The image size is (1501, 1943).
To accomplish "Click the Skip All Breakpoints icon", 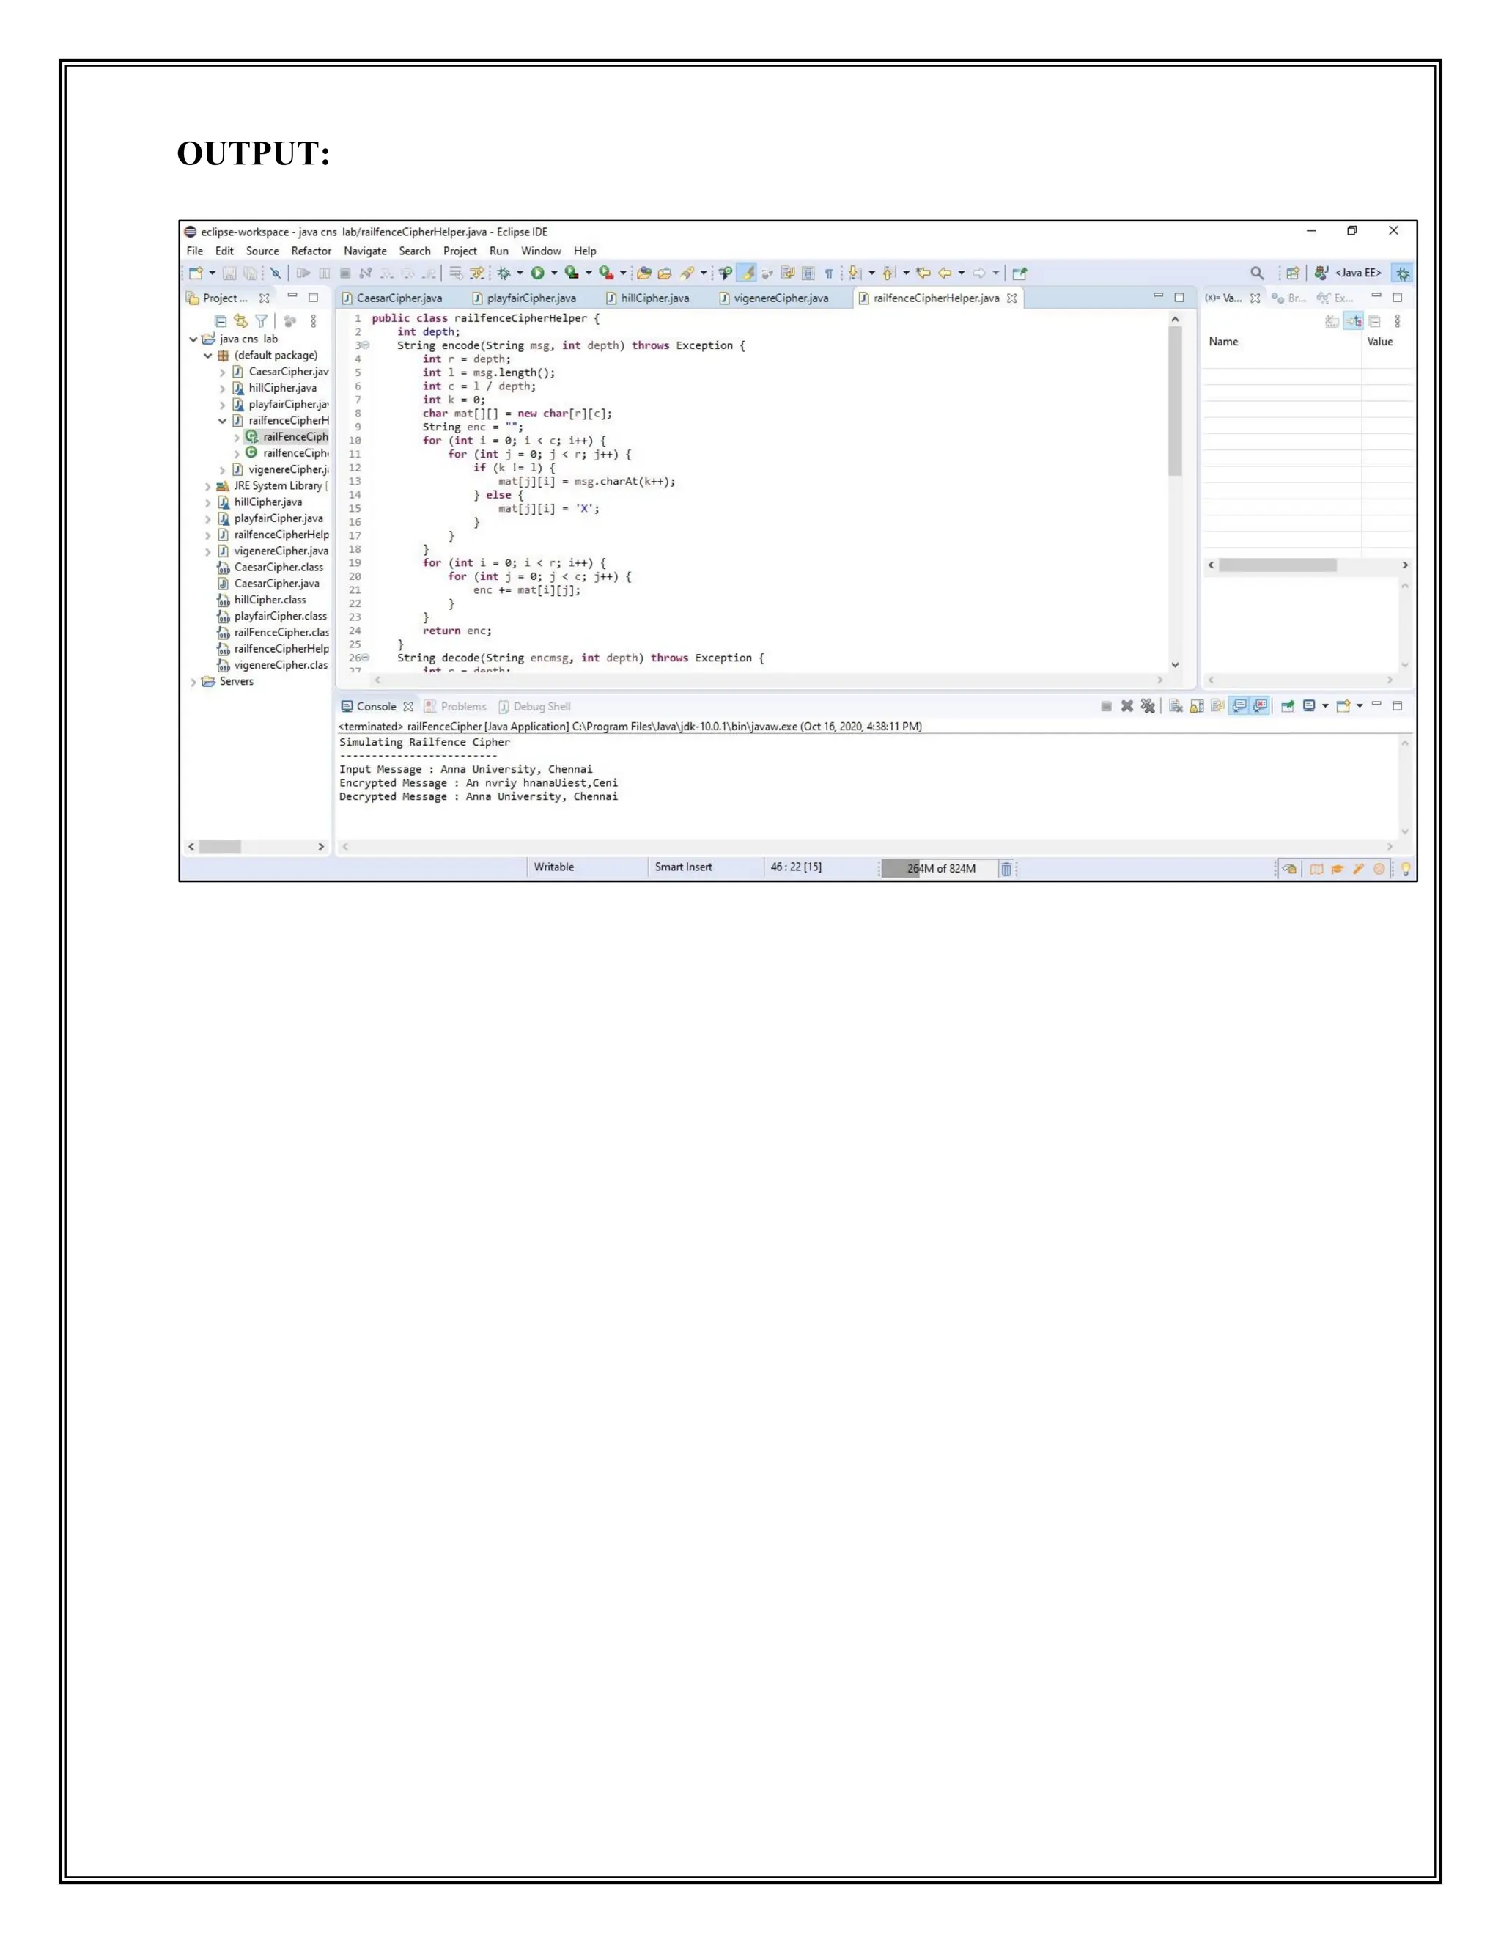I will coord(276,273).
